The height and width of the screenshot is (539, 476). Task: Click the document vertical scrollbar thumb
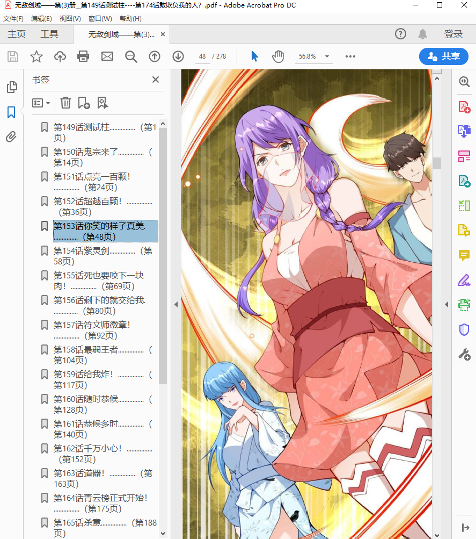pos(437,163)
